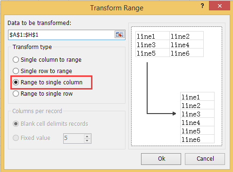Click the 'Data to be transformed:' label

[x=39, y=23]
